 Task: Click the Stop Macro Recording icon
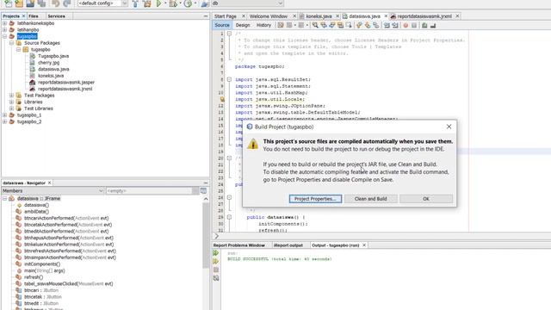click(414, 25)
